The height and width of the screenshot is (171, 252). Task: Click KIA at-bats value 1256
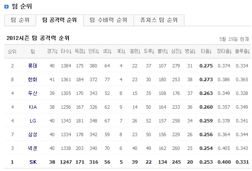coord(66,107)
